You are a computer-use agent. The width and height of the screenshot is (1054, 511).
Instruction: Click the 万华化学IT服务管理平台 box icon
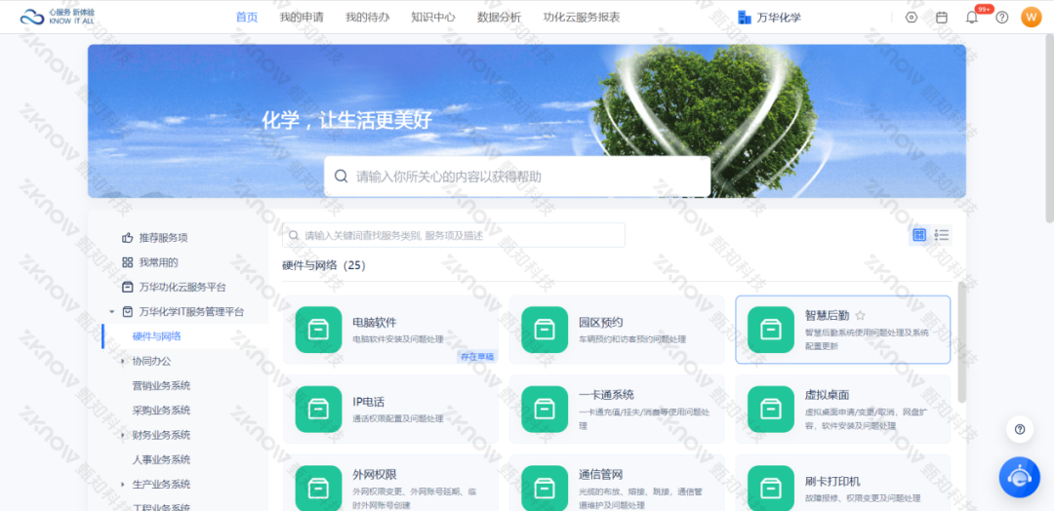pyautogui.click(x=127, y=311)
